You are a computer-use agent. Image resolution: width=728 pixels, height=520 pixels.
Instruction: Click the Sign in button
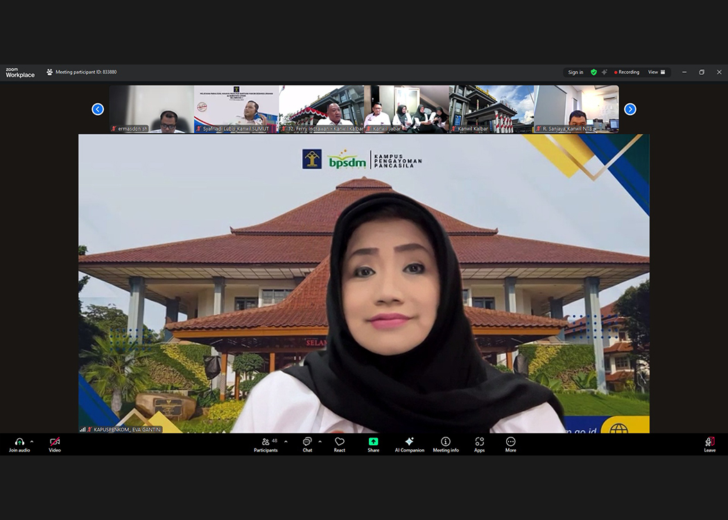[575, 72]
